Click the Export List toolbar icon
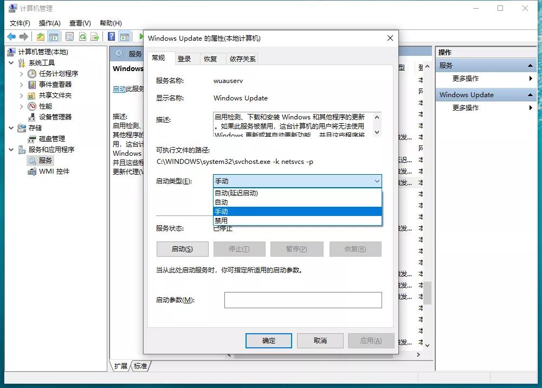The image size is (542, 388). (95, 36)
